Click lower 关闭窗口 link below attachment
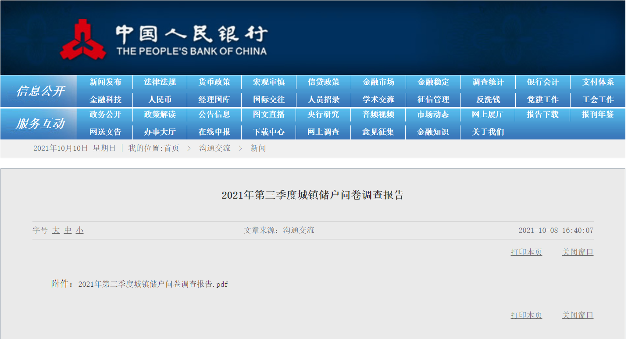 pyautogui.click(x=578, y=315)
